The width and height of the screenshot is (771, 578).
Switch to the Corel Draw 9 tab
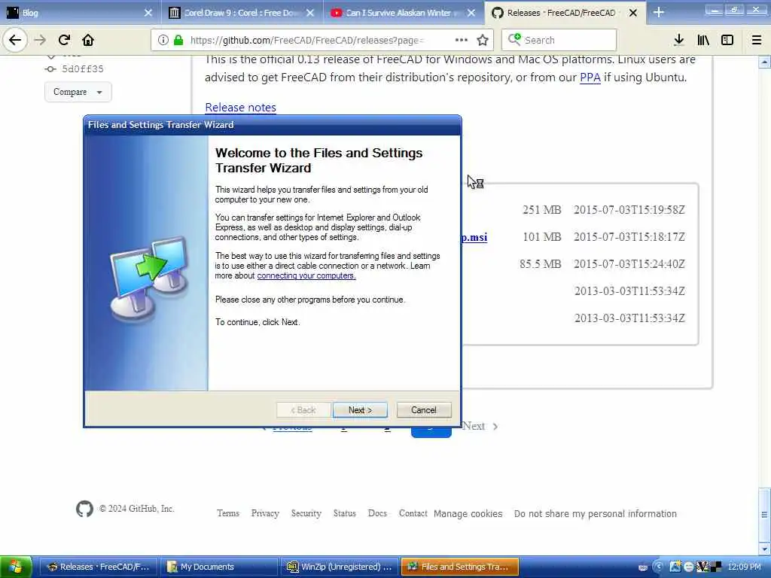241,13
